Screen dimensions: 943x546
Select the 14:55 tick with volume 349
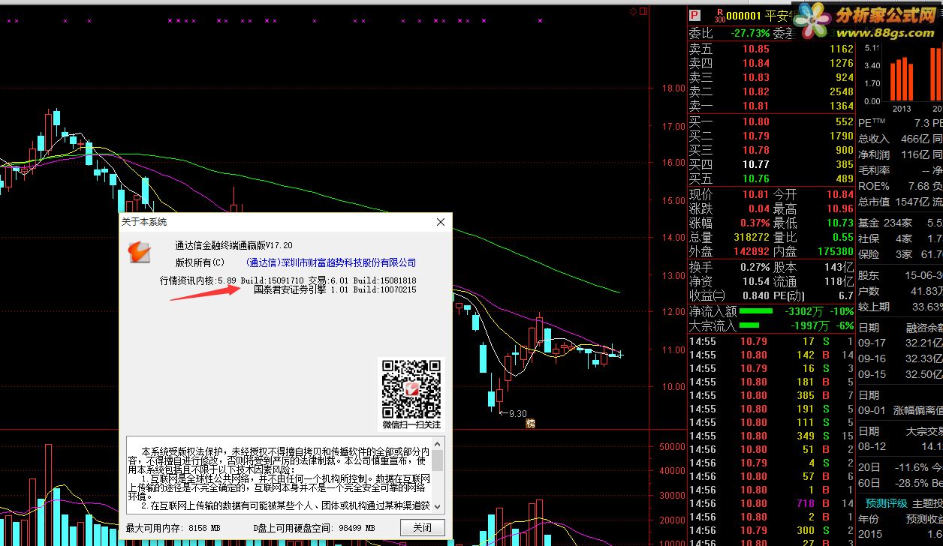pos(772,436)
